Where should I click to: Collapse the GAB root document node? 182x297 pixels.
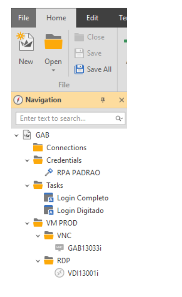(16, 135)
